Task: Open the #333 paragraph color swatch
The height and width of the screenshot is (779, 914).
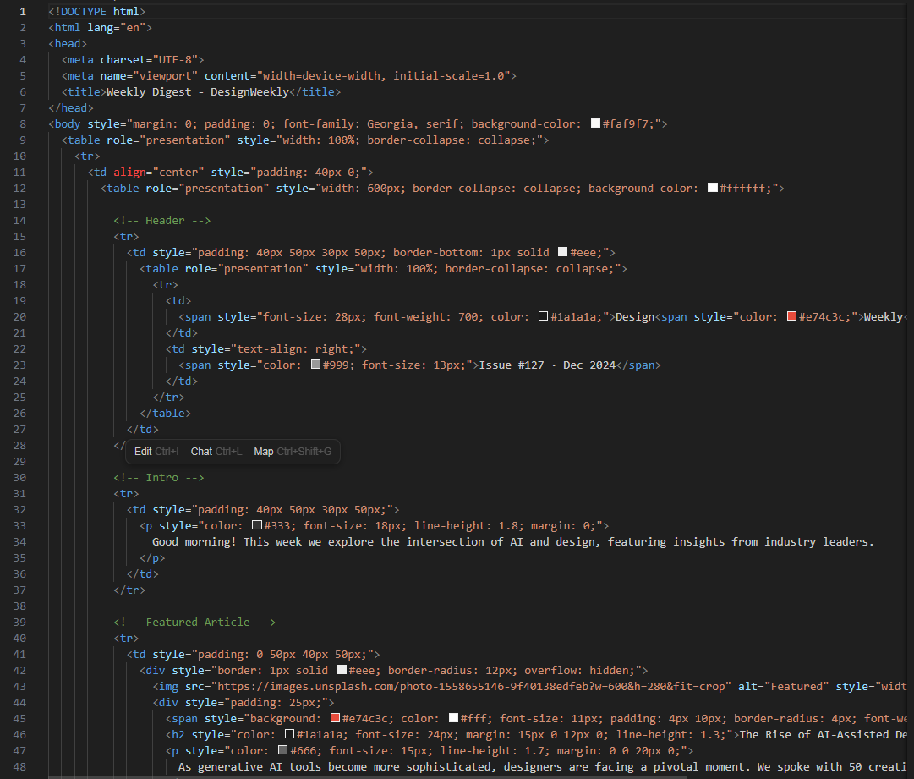Action: 257,525
